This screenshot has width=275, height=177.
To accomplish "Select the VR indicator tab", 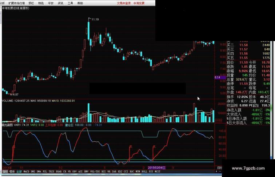I will click(69, 172).
